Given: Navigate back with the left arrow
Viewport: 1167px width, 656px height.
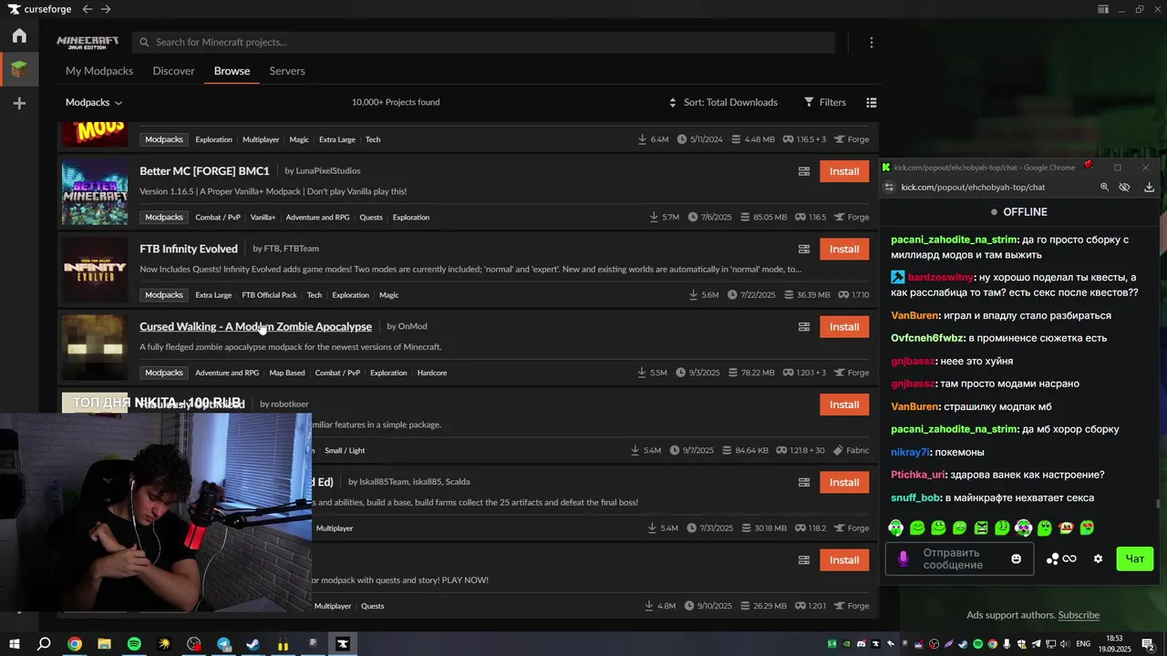Looking at the screenshot, I should point(87,9).
